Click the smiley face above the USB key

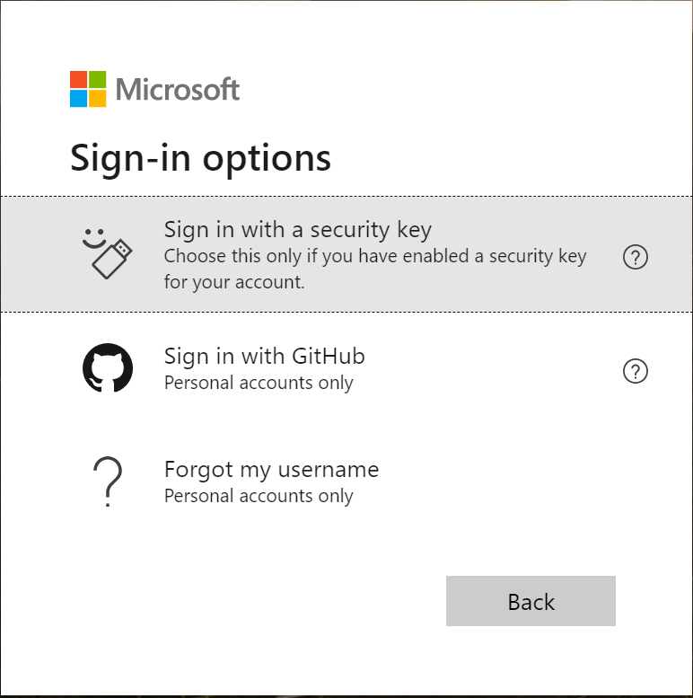pos(92,238)
